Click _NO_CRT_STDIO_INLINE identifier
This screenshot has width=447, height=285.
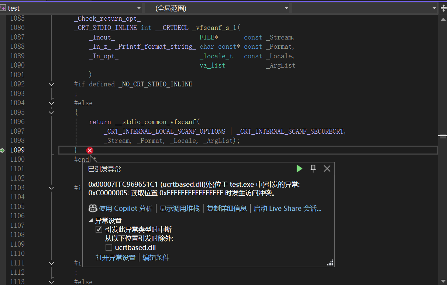155,84
